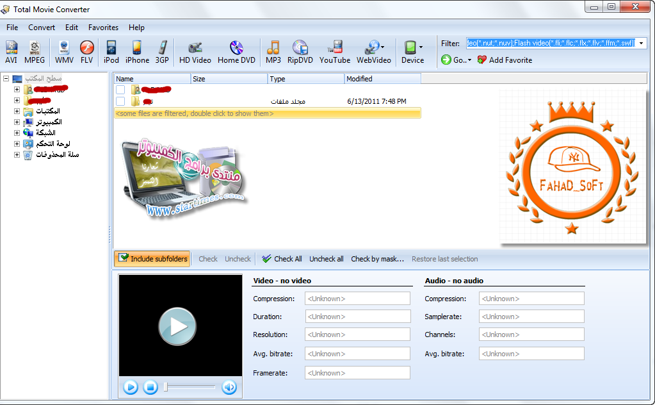Open Check by mask dialog
Viewport: 655px width, 405px height.
point(377,259)
